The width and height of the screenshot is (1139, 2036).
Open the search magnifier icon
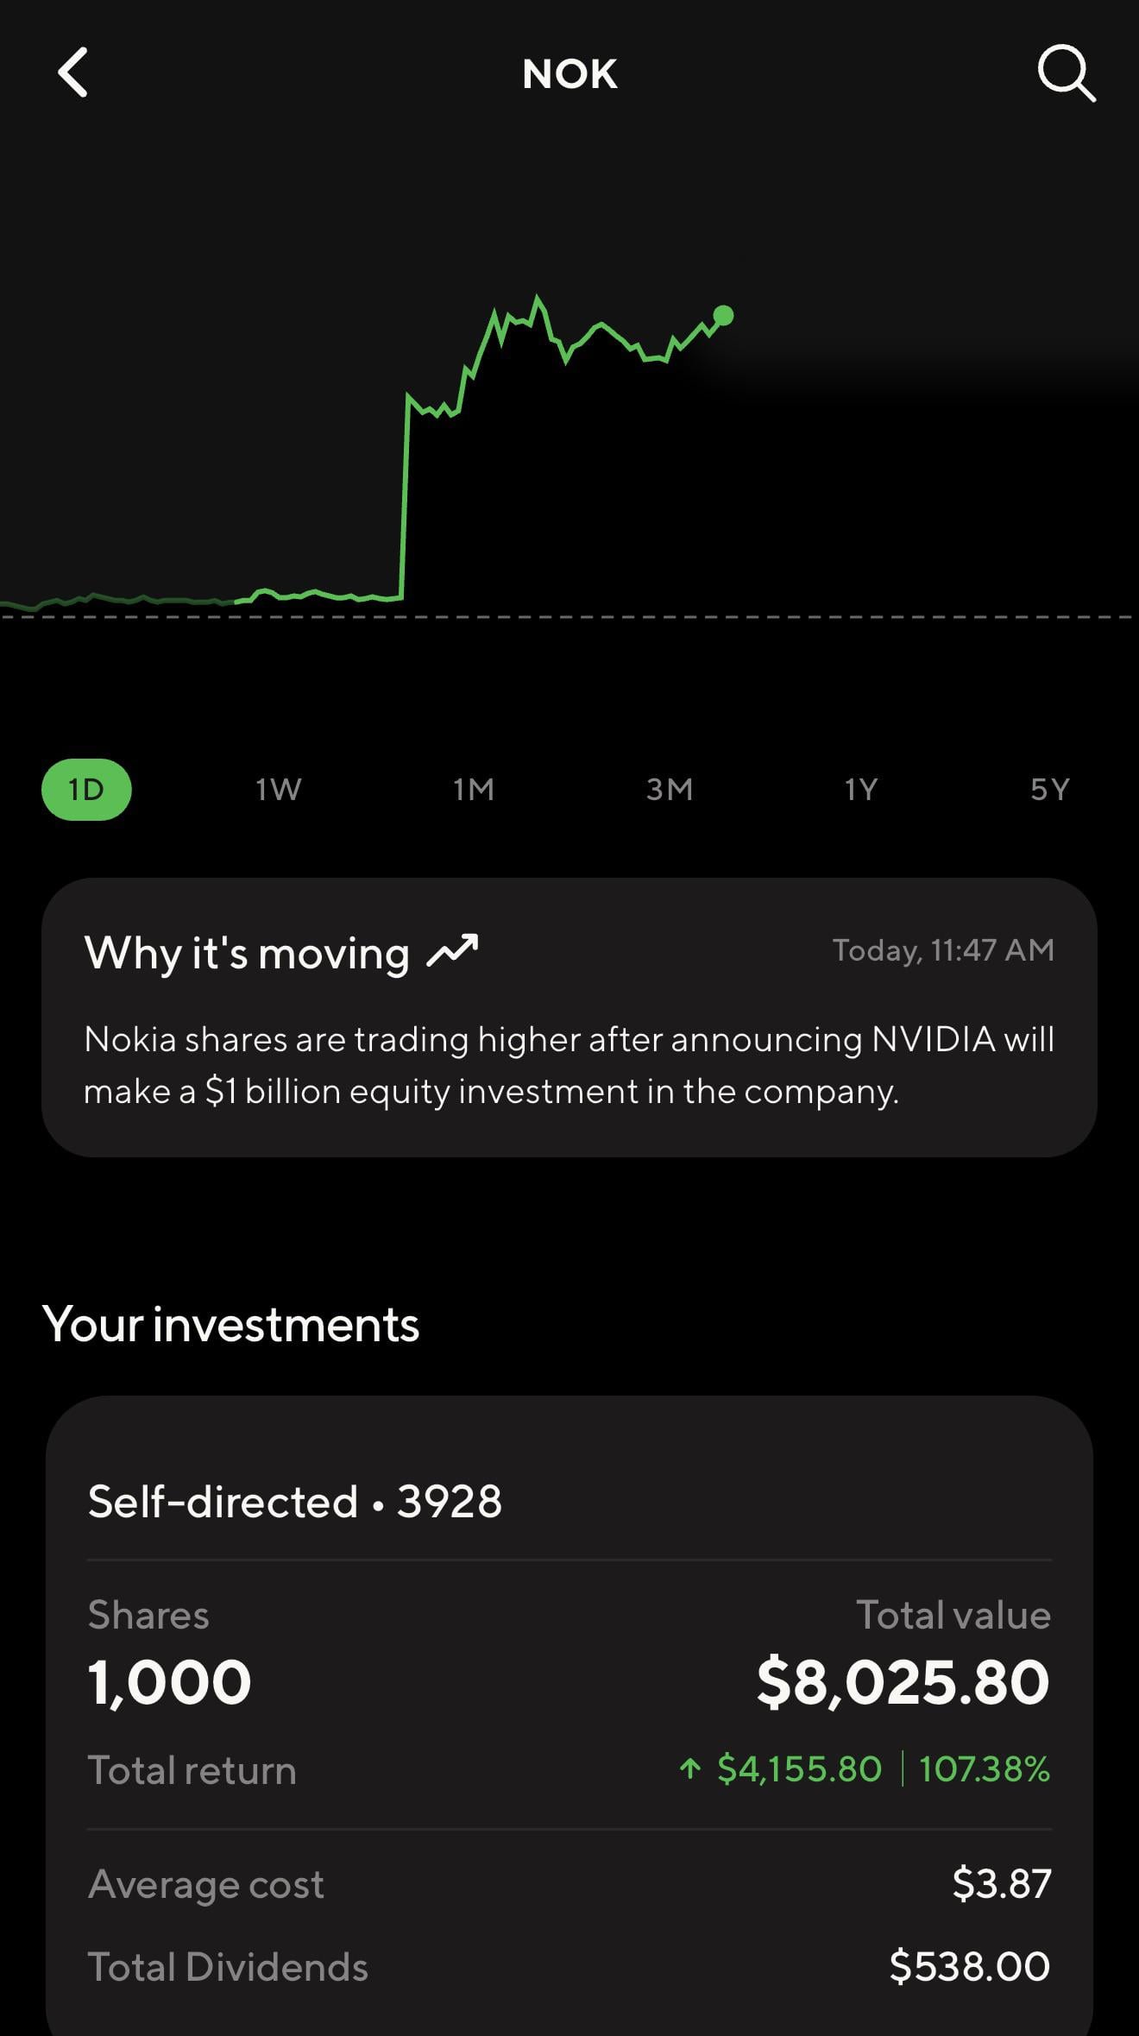[1066, 73]
